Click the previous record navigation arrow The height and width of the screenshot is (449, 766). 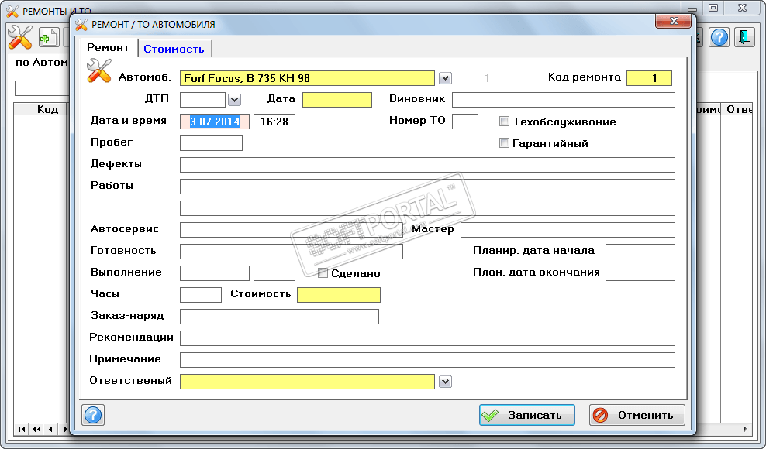[x=51, y=429]
